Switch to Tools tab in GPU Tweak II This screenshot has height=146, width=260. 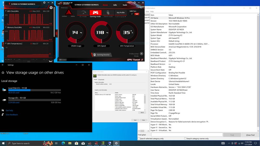click(125, 5)
